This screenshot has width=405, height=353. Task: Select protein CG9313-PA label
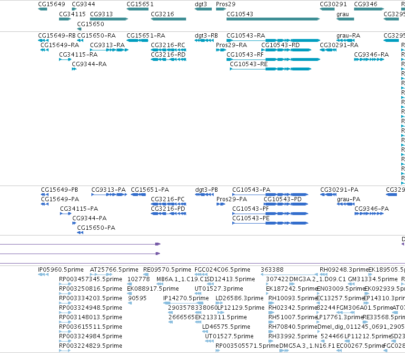click(x=109, y=190)
